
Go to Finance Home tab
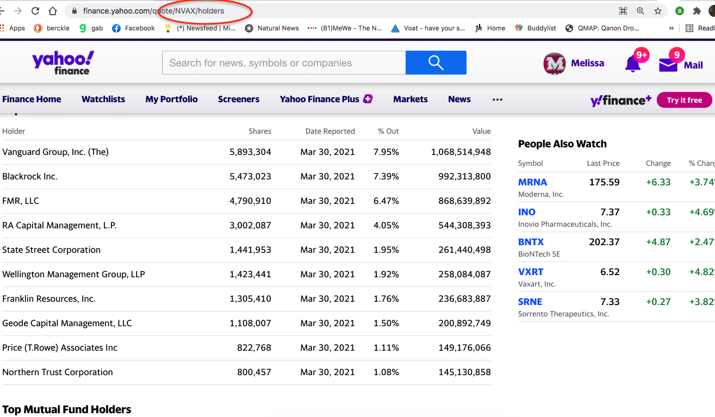[32, 99]
